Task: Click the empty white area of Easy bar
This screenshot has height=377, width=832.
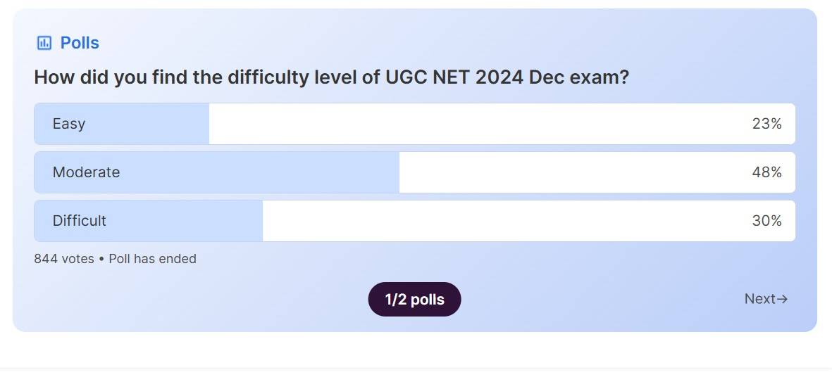Action: click(479, 124)
